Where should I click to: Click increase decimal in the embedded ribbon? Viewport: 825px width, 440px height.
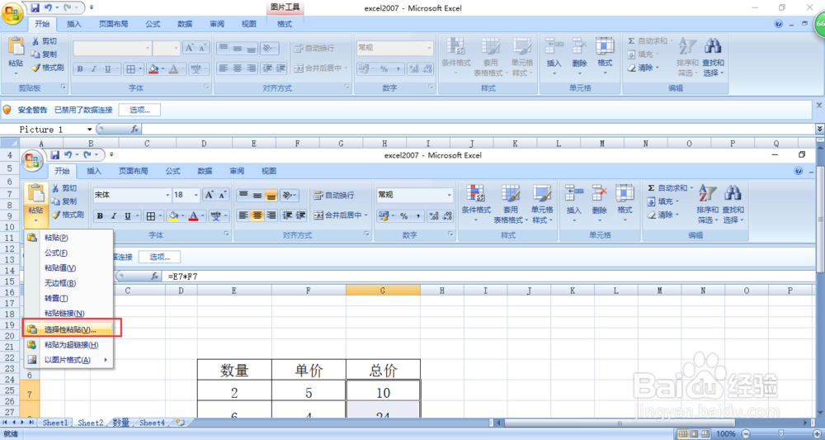click(434, 215)
